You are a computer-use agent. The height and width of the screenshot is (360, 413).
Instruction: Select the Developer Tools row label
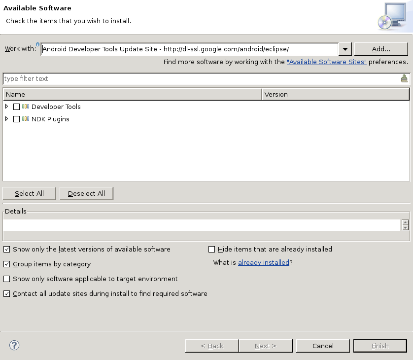click(x=56, y=107)
